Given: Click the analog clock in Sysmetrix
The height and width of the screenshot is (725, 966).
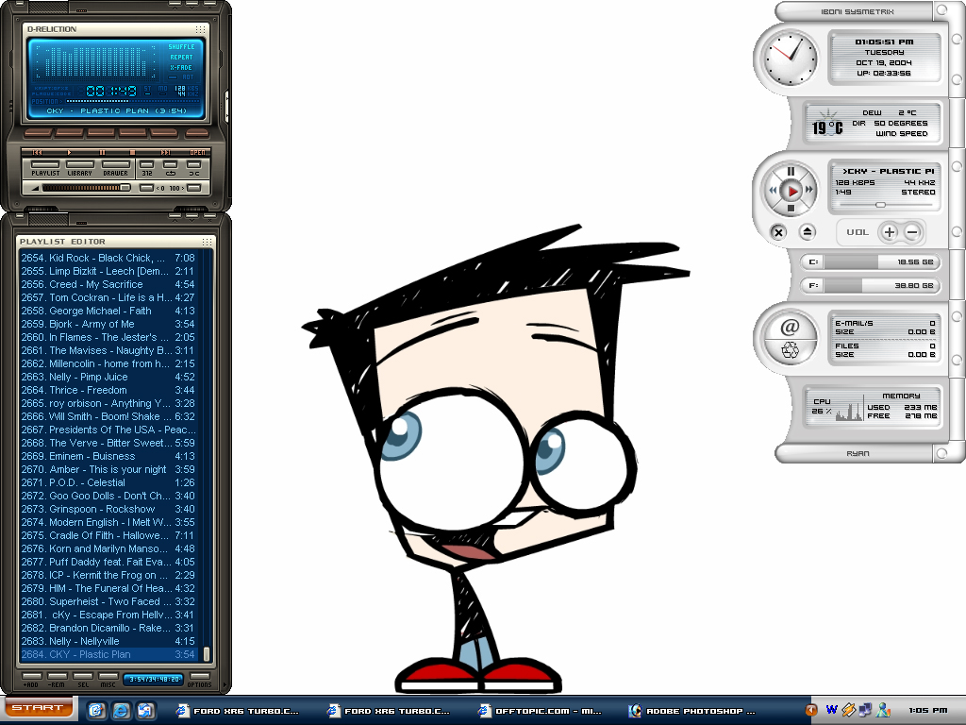Looking at the screenshot, I should (790, 59).
